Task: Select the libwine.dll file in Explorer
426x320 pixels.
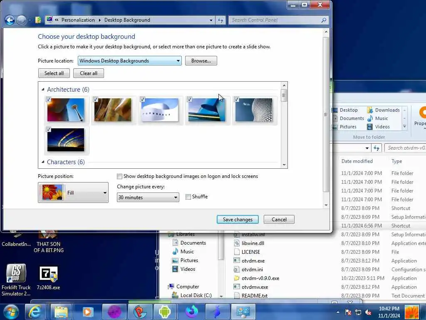Action: (x=253, y=243)
